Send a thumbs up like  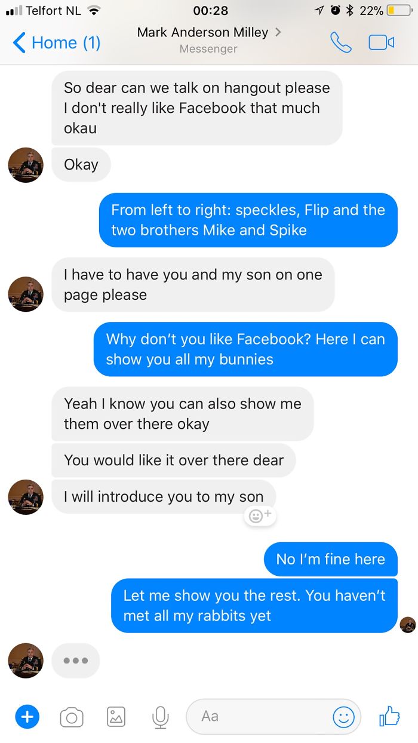click(389, 716)
